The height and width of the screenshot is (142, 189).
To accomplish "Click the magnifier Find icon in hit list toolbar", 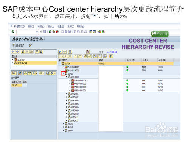I will click(20, 73).
